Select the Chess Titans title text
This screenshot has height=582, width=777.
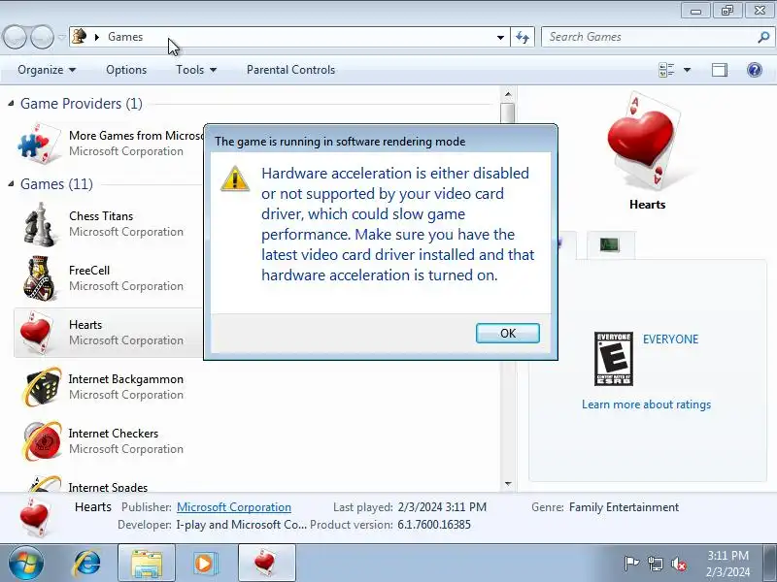click(x=101, y=216)
